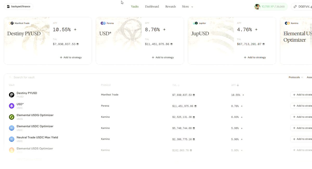This screenshot has width=312, height=169.
Task: Click the Search for vault field
Action: pos(146,77)
